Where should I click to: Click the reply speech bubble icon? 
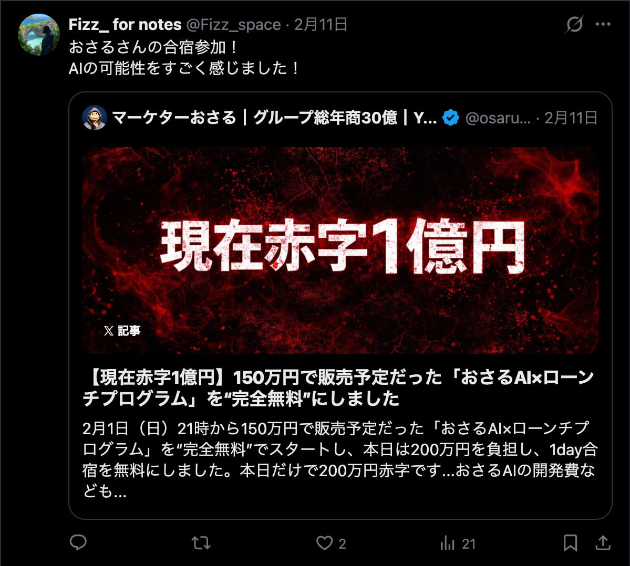click(x=78, y=543)
